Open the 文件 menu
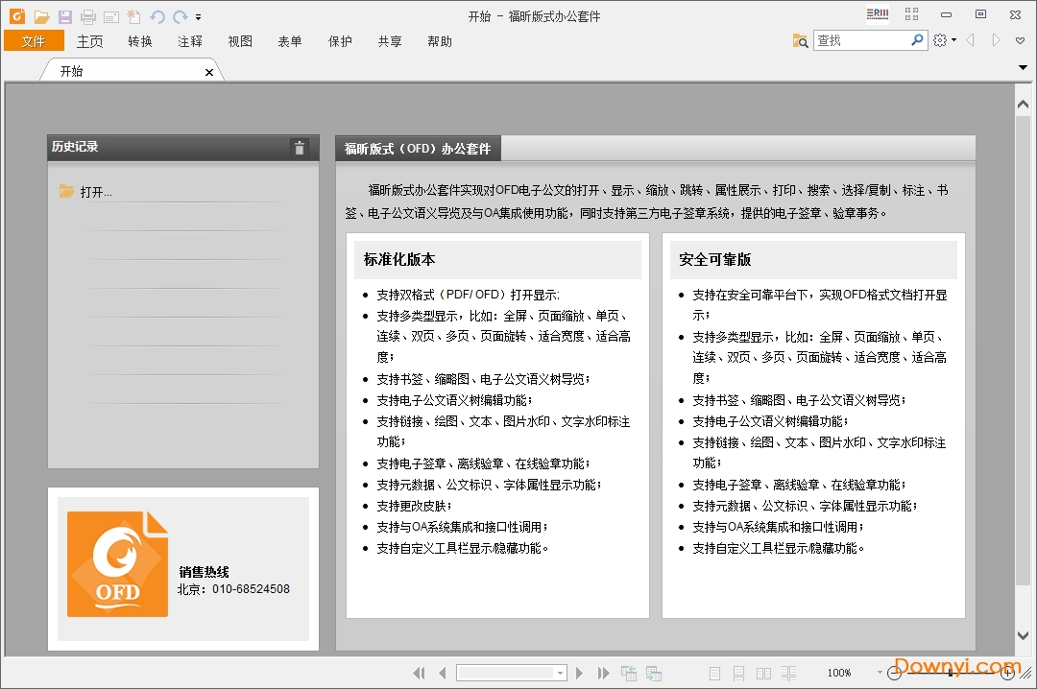1037x689 pixels. 34,41
